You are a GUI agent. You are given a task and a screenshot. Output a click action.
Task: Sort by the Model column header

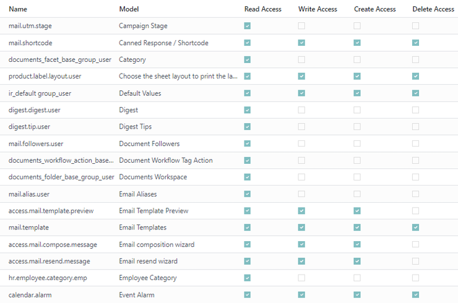tap(129, 9)
